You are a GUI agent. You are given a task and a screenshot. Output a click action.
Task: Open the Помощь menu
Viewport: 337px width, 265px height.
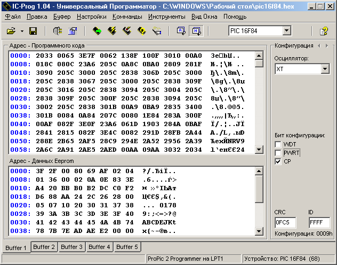click(x=235, y=17)
